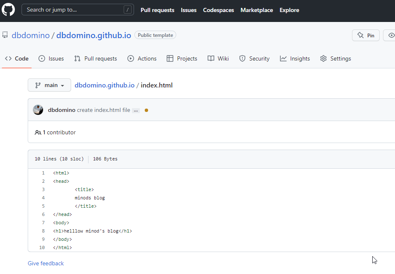Viewport: 395px width, 274px height.
Task: Click 10 lines (10 sloc) file info
Action: coord(59,159)
